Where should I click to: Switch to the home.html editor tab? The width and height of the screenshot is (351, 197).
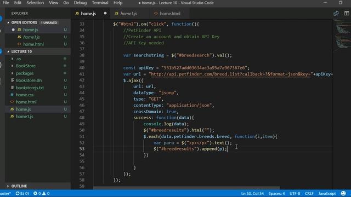170,14
